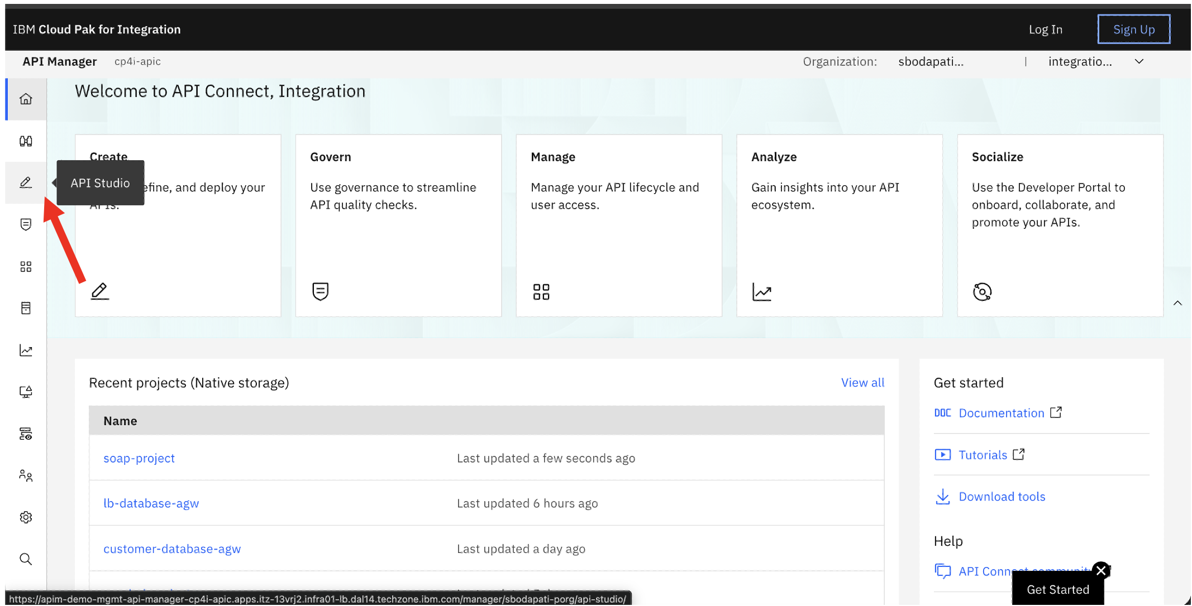This screenshot has height=606, width=1192.
Task: Open the four-squares Manage icon in sidebar
Action: point(26,266)
